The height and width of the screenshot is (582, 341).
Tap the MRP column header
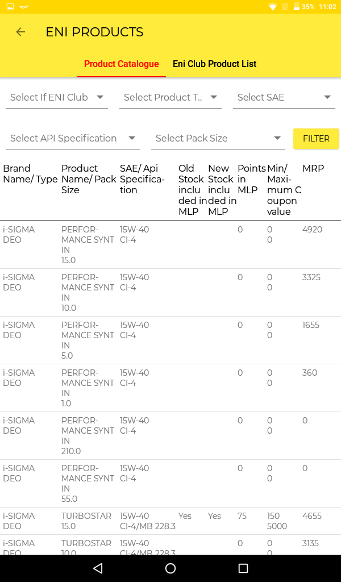[x=313, y=168]
